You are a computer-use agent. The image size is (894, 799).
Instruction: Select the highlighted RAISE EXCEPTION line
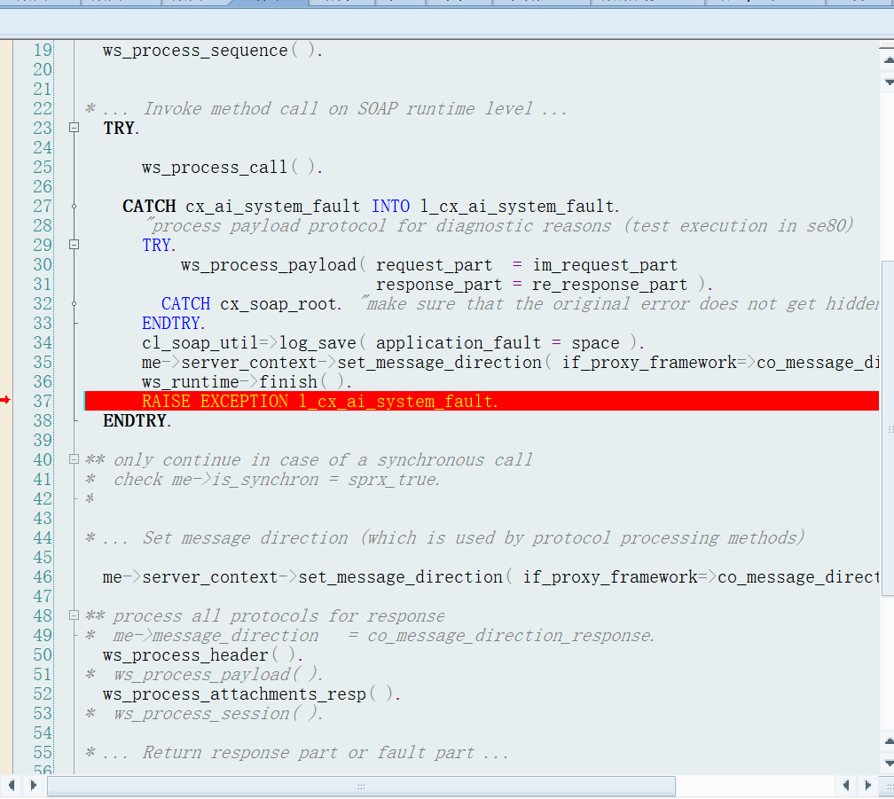(x=482, y=401)
